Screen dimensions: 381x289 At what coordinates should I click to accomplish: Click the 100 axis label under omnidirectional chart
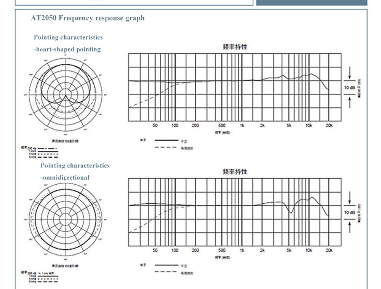click(175, 251)
